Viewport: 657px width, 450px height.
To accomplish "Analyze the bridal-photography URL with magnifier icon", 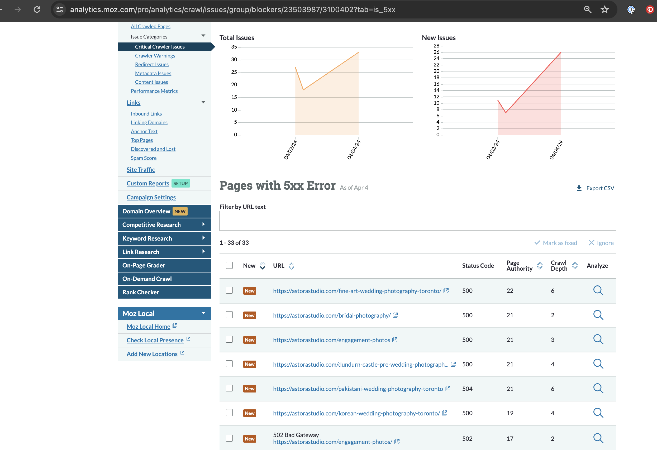I will pos(598,315).
